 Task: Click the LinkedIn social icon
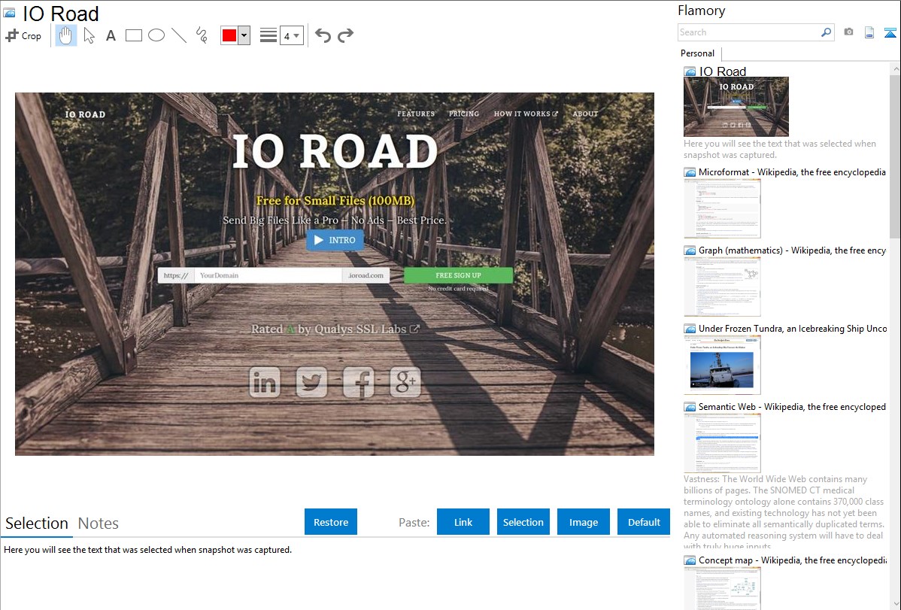point(265,382)
